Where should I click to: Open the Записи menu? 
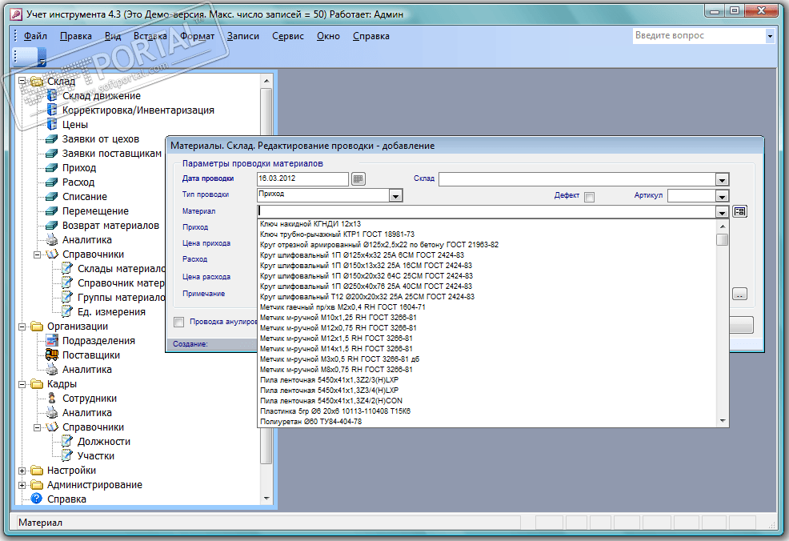pos(242,36)
